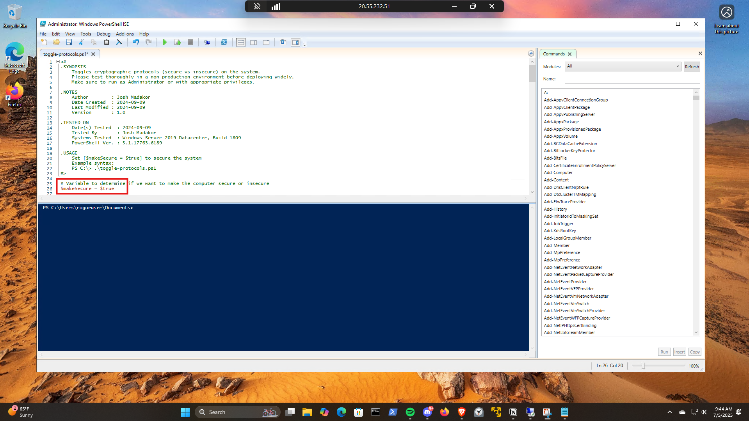
Task: Launch PowerShell.exe from the toolbar icon
Action: coord(224,42)
